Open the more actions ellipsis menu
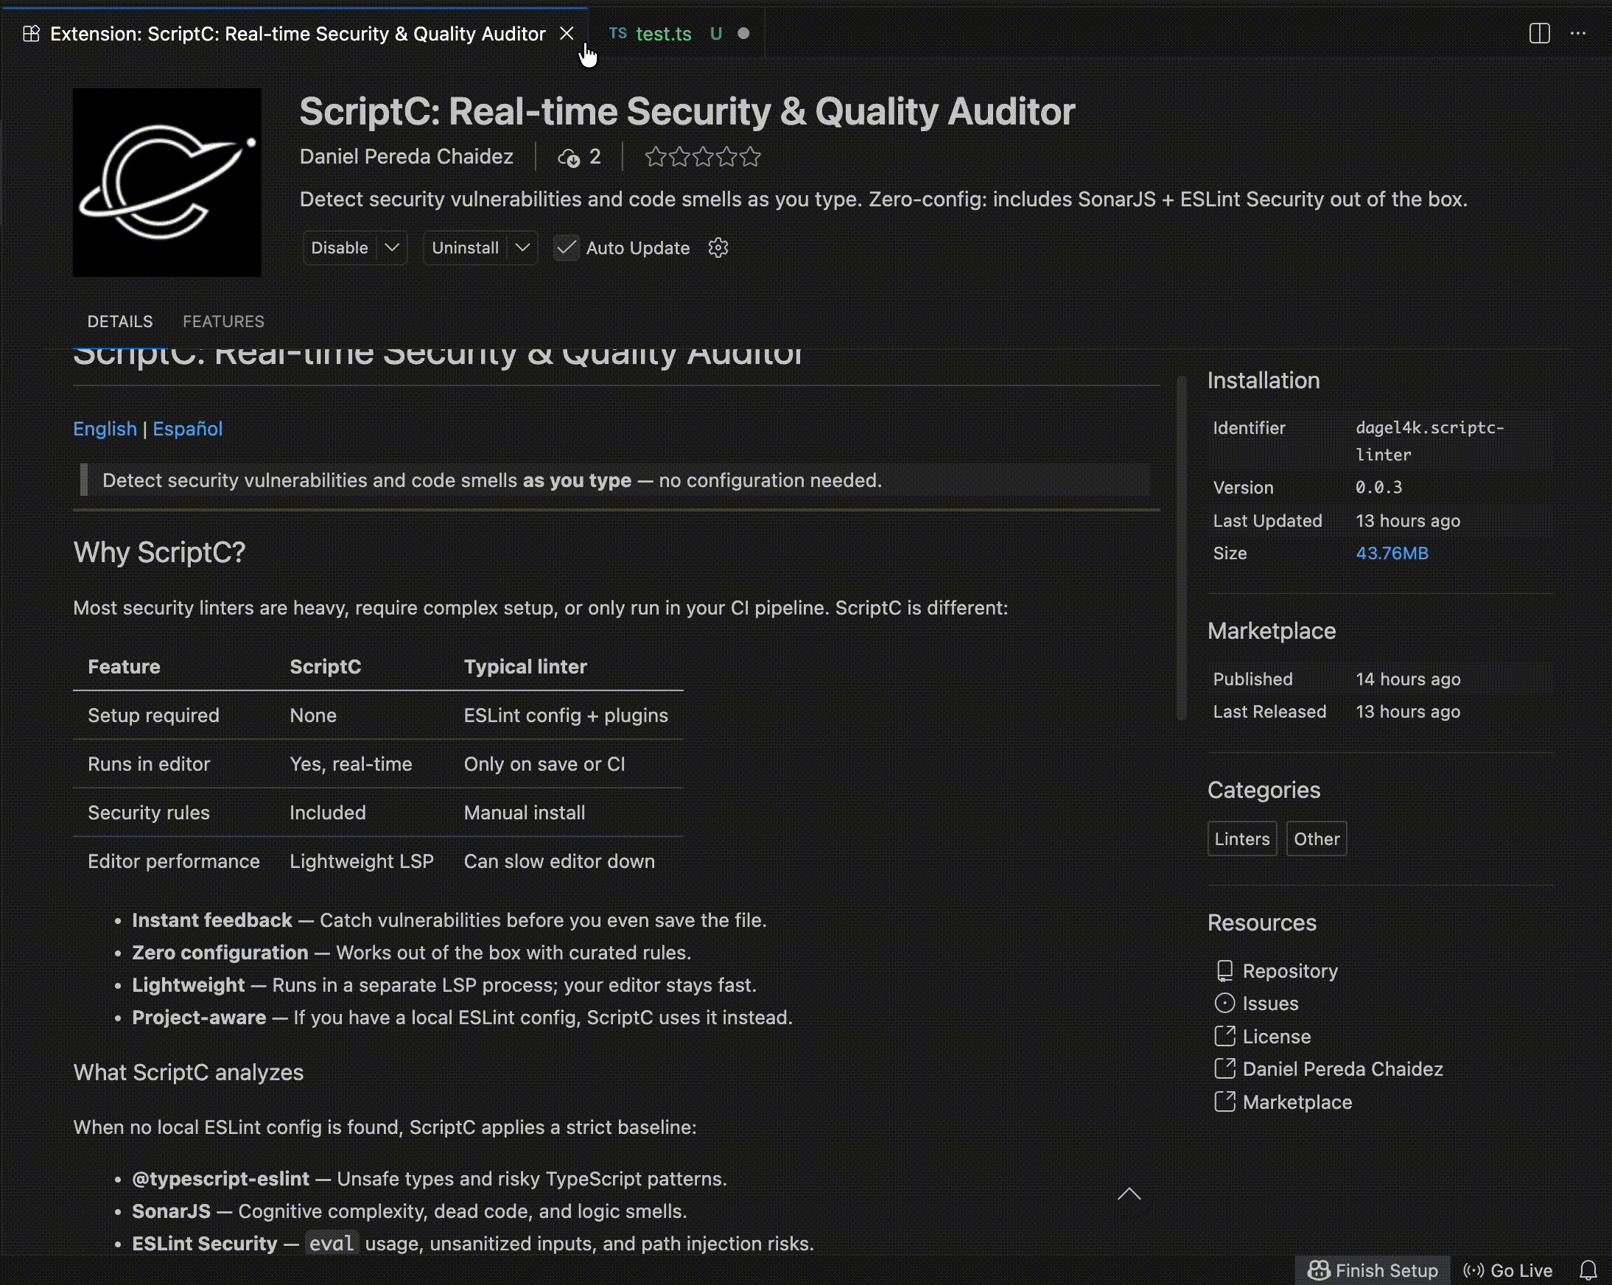 (1579, 34)
